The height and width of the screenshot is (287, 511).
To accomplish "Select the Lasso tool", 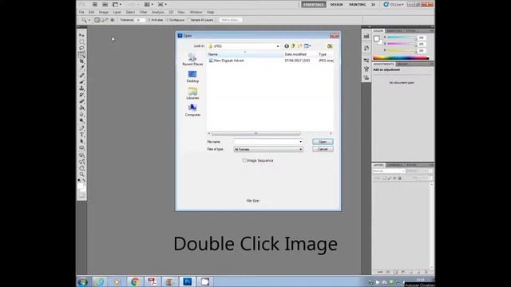I will (x=81, y=48).
